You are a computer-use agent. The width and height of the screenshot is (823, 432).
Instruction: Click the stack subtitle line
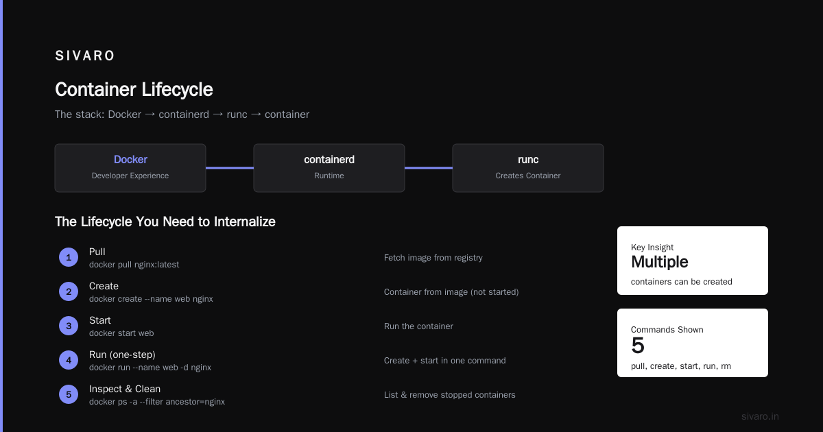[x=182, y=115]
